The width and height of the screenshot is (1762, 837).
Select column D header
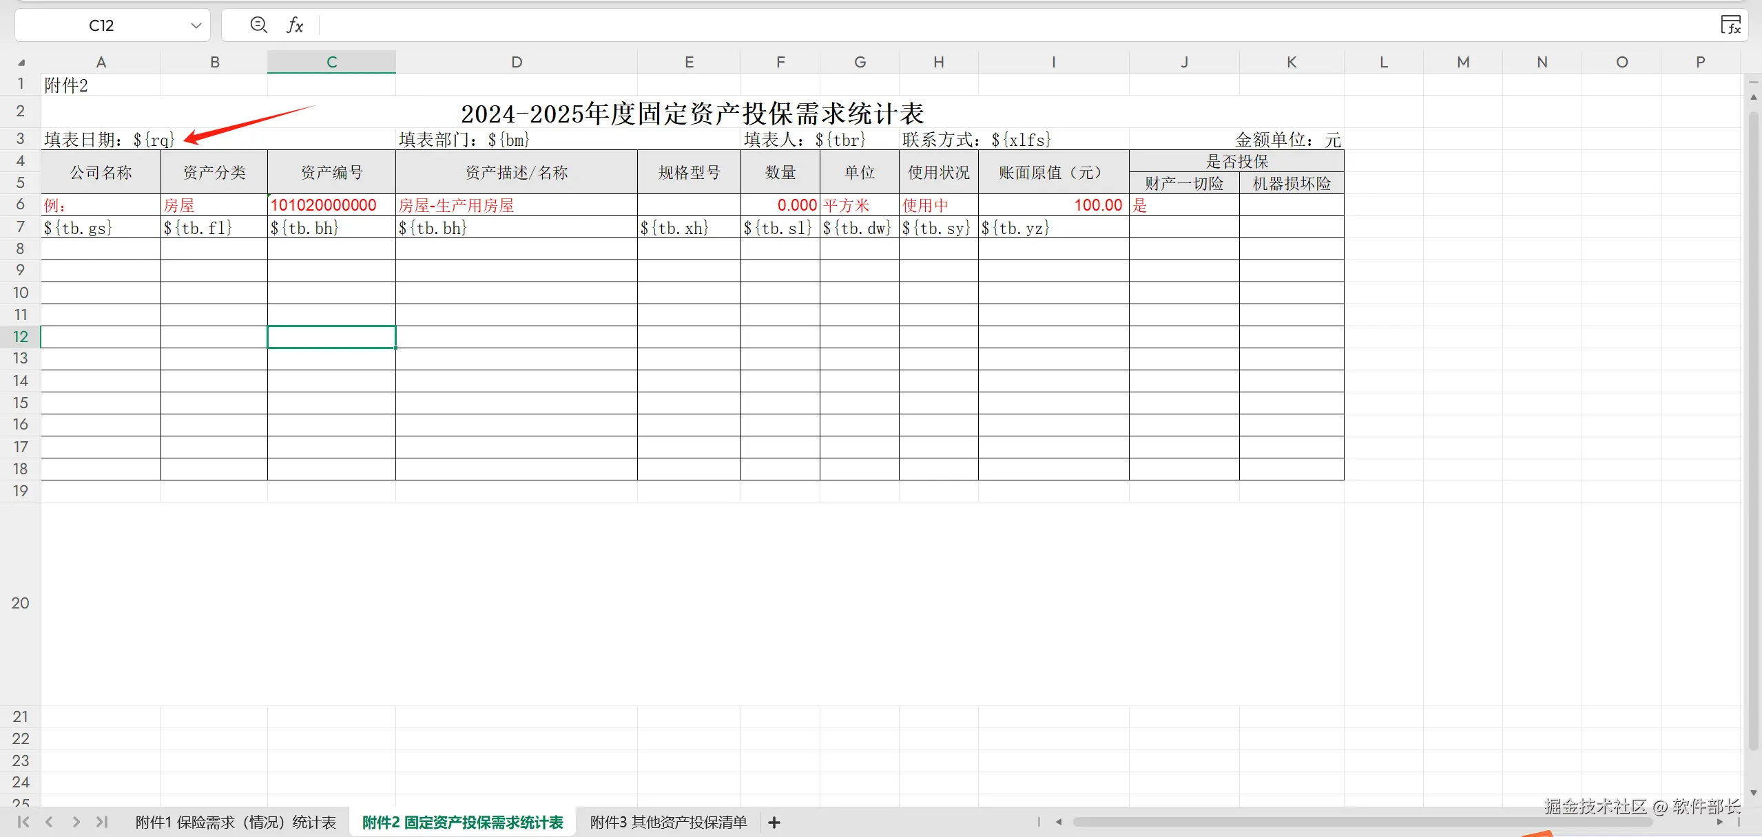point(516,63)
